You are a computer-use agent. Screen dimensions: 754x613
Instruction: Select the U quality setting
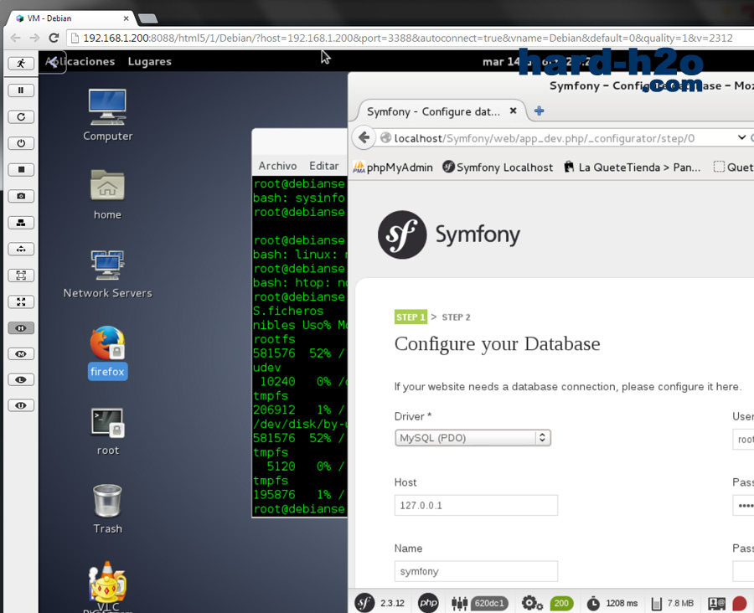21,406
